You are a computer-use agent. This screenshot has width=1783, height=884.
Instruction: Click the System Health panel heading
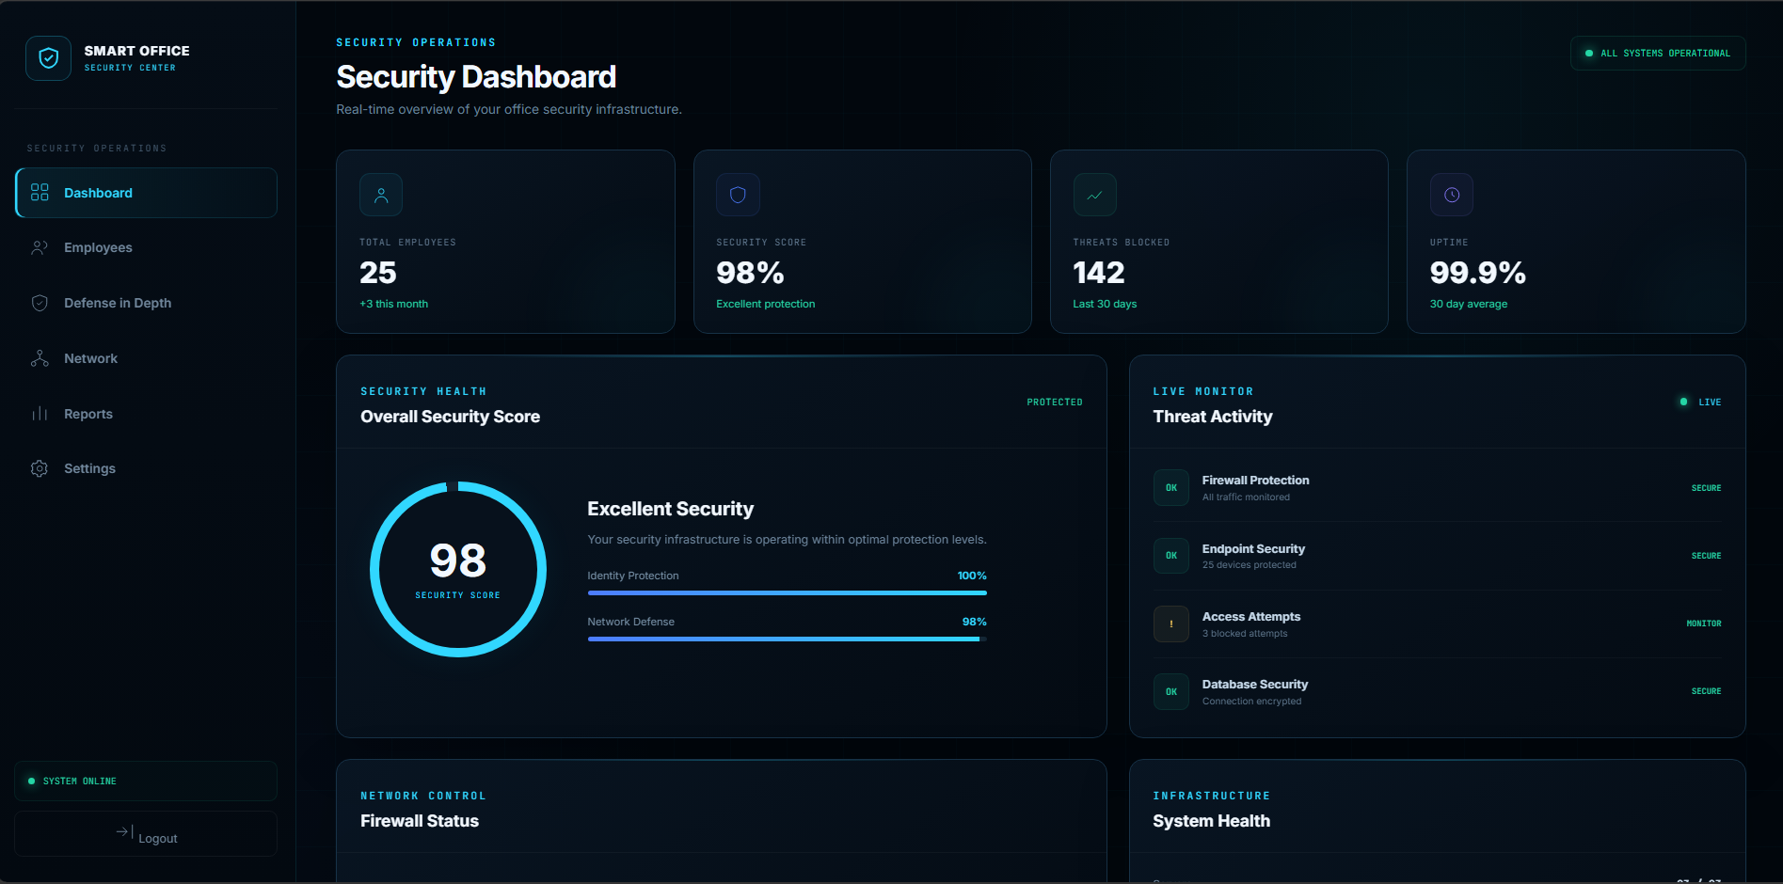tap(1211, 821)
